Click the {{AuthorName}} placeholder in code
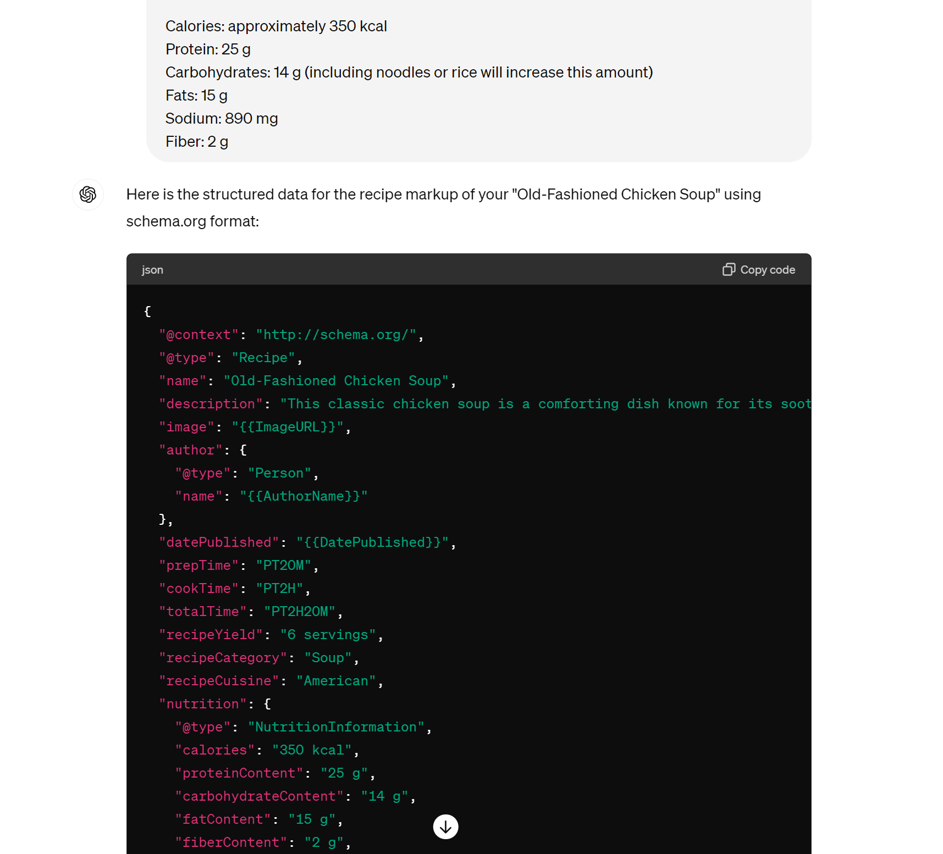Screen dimensions: 943x854 pyautogui.click(x=304, y=496)
